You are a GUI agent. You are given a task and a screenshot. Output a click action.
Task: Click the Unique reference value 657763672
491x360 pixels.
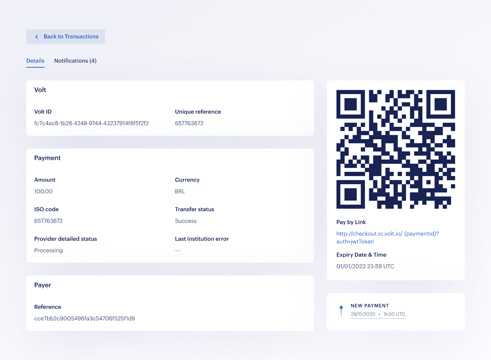point(189,123)
